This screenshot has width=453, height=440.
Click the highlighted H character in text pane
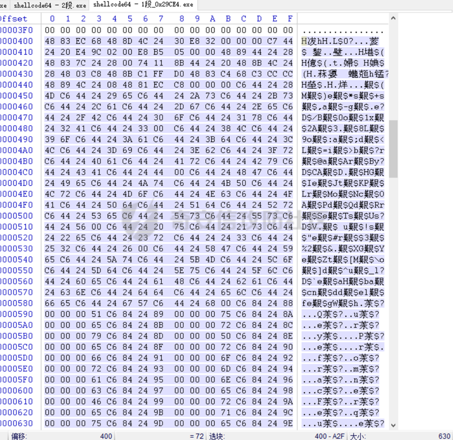tap(304, 41)
